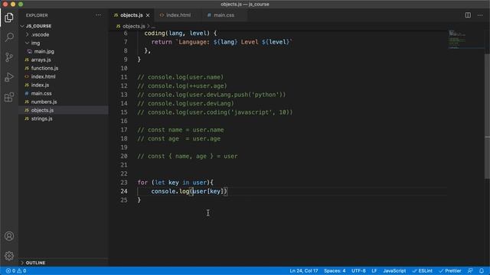Screen dimensions: 490x275
Task: Open the notifications bell in status bar
Action: [482, 270]
